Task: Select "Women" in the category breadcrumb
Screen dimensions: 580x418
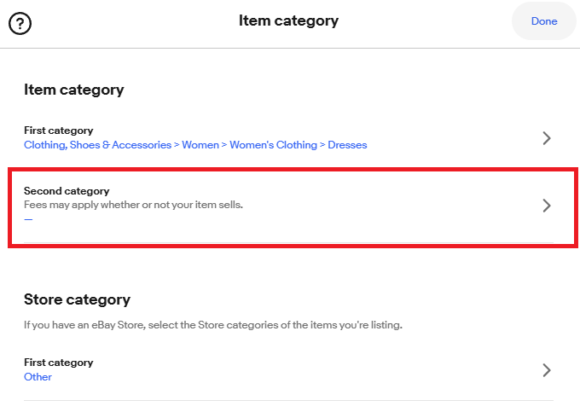Action: [200, 145]
